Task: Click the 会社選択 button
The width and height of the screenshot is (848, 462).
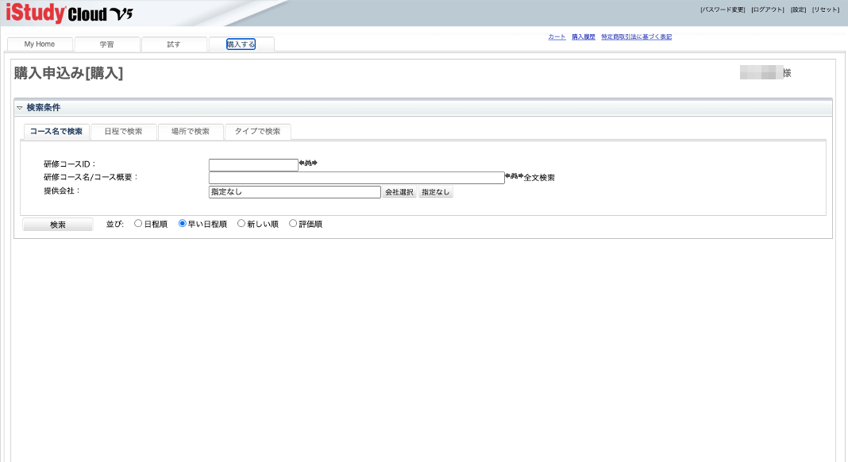Action: 399,192
